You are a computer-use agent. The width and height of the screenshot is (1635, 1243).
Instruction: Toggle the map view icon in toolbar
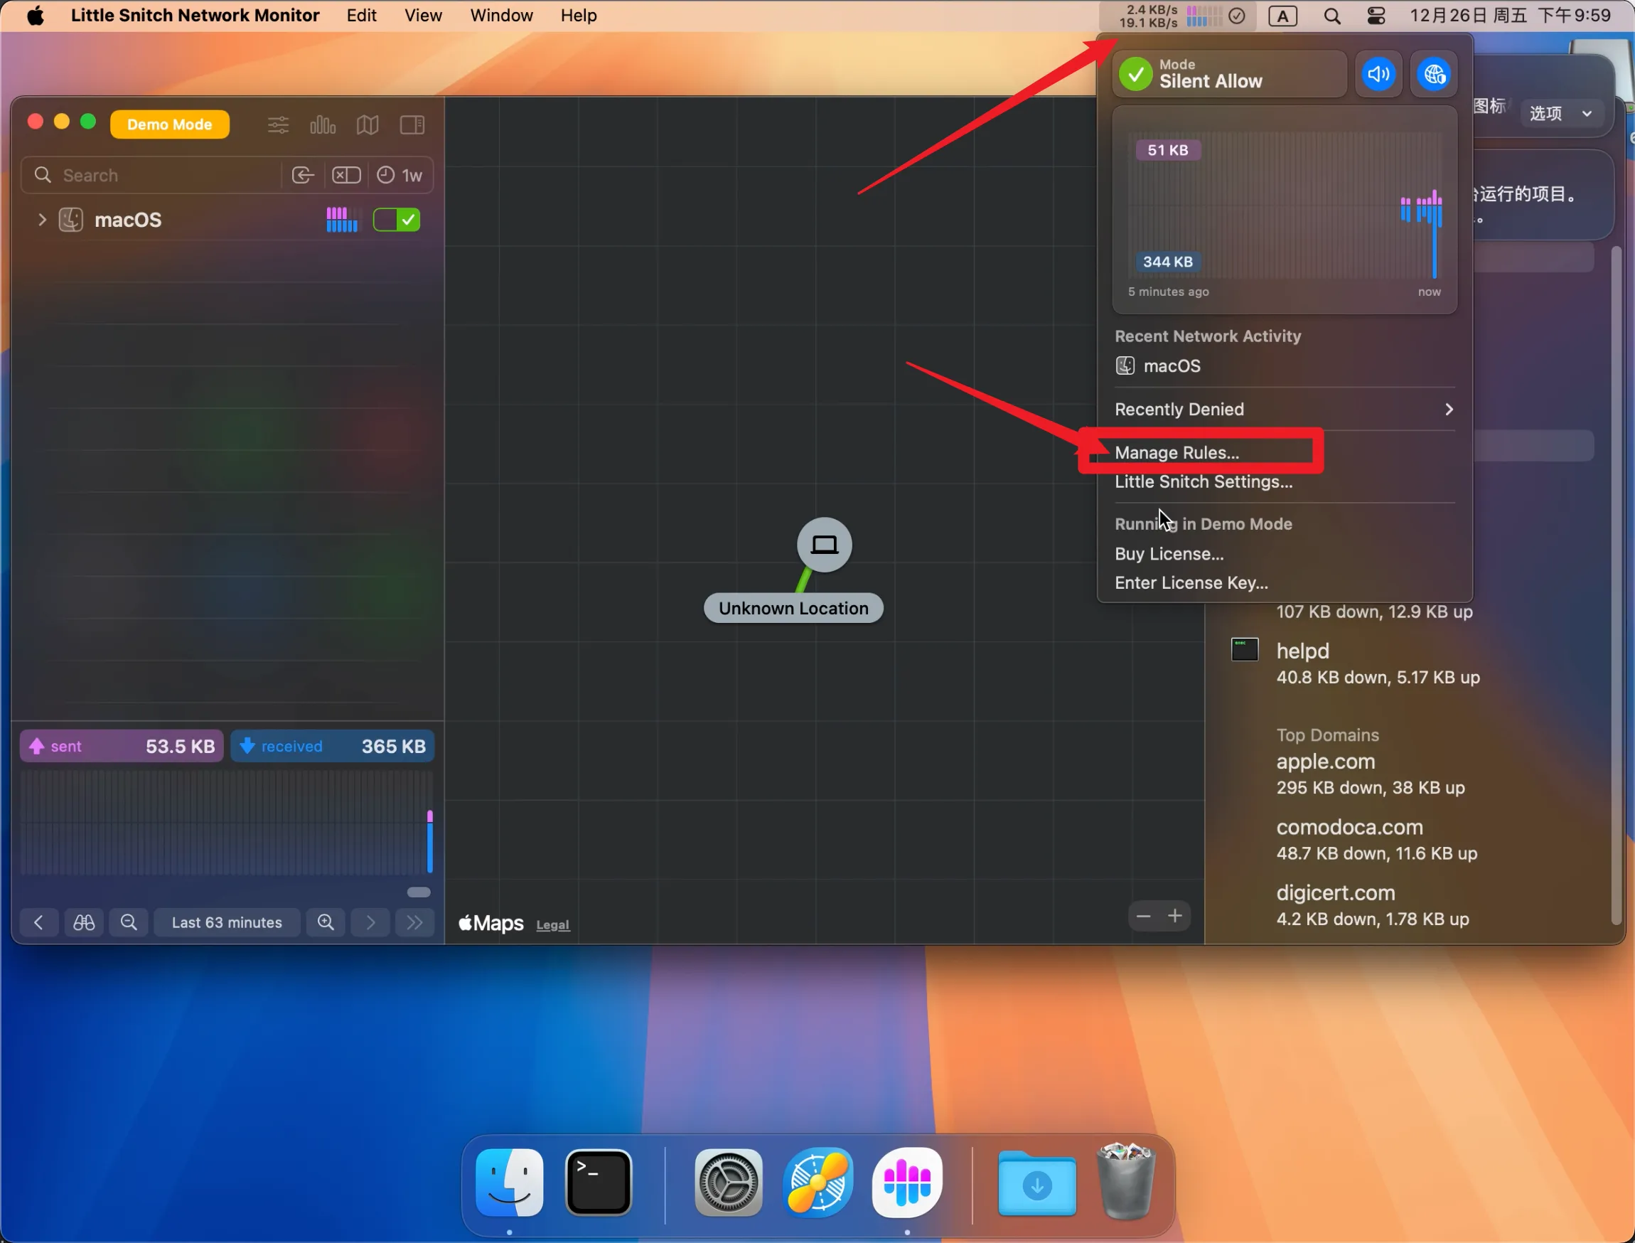pos(368,125)
